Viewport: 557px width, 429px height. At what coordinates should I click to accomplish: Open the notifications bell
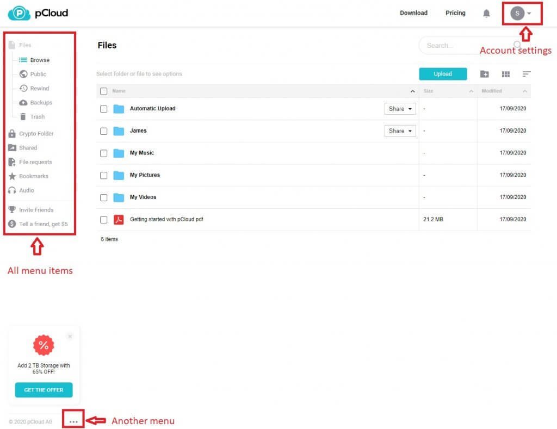[486, 14]
